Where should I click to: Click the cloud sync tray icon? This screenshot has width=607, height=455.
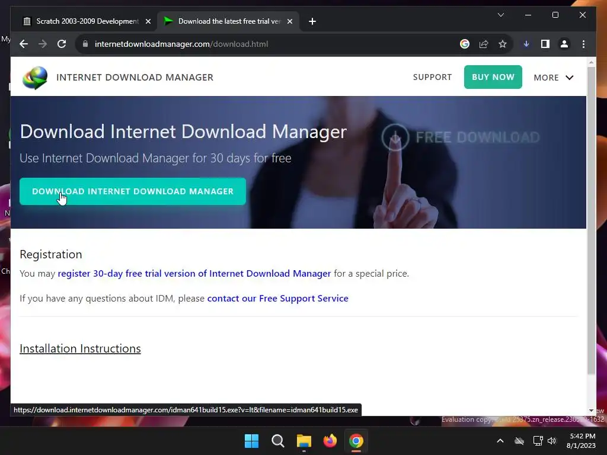click(519, 441)
